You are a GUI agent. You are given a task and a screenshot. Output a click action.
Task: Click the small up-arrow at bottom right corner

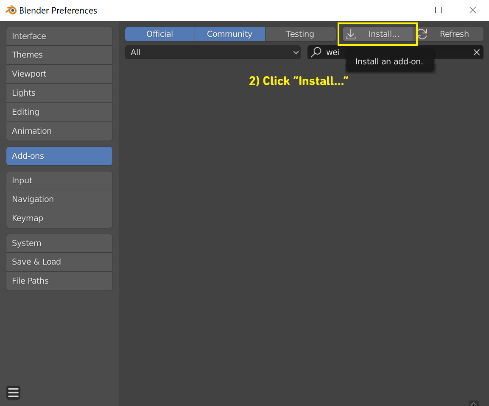click(x=473, y=403)
